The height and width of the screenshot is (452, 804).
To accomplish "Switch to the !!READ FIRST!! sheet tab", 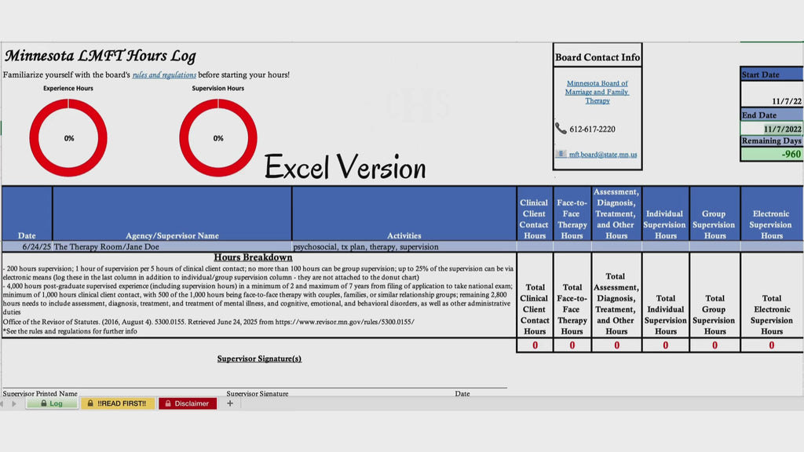I will [x=118, y=403].
